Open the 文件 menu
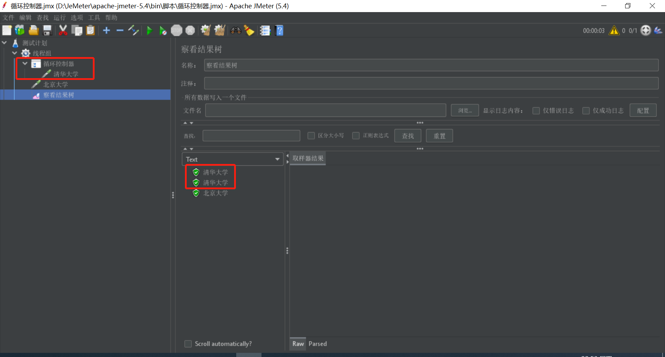This screenshot has height=357, width=665. [9, 18]
